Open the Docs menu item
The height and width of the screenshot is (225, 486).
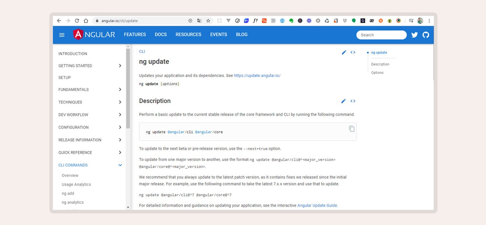161,35
